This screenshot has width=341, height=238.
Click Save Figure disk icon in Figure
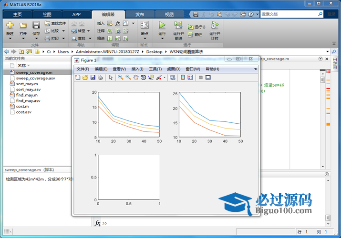pos(93,78)
